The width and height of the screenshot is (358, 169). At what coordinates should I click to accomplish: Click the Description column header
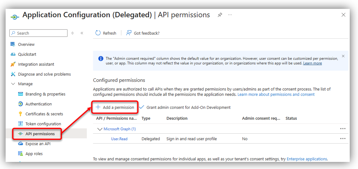pos(177,118)
